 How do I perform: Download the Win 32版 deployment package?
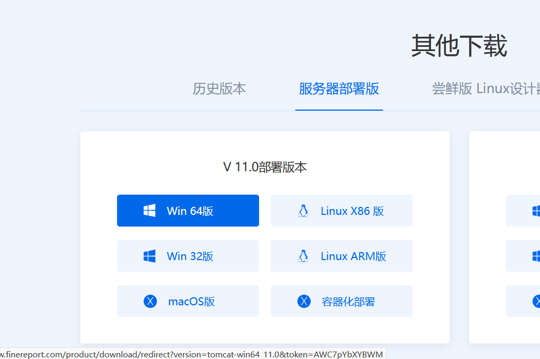pos(188,256)
